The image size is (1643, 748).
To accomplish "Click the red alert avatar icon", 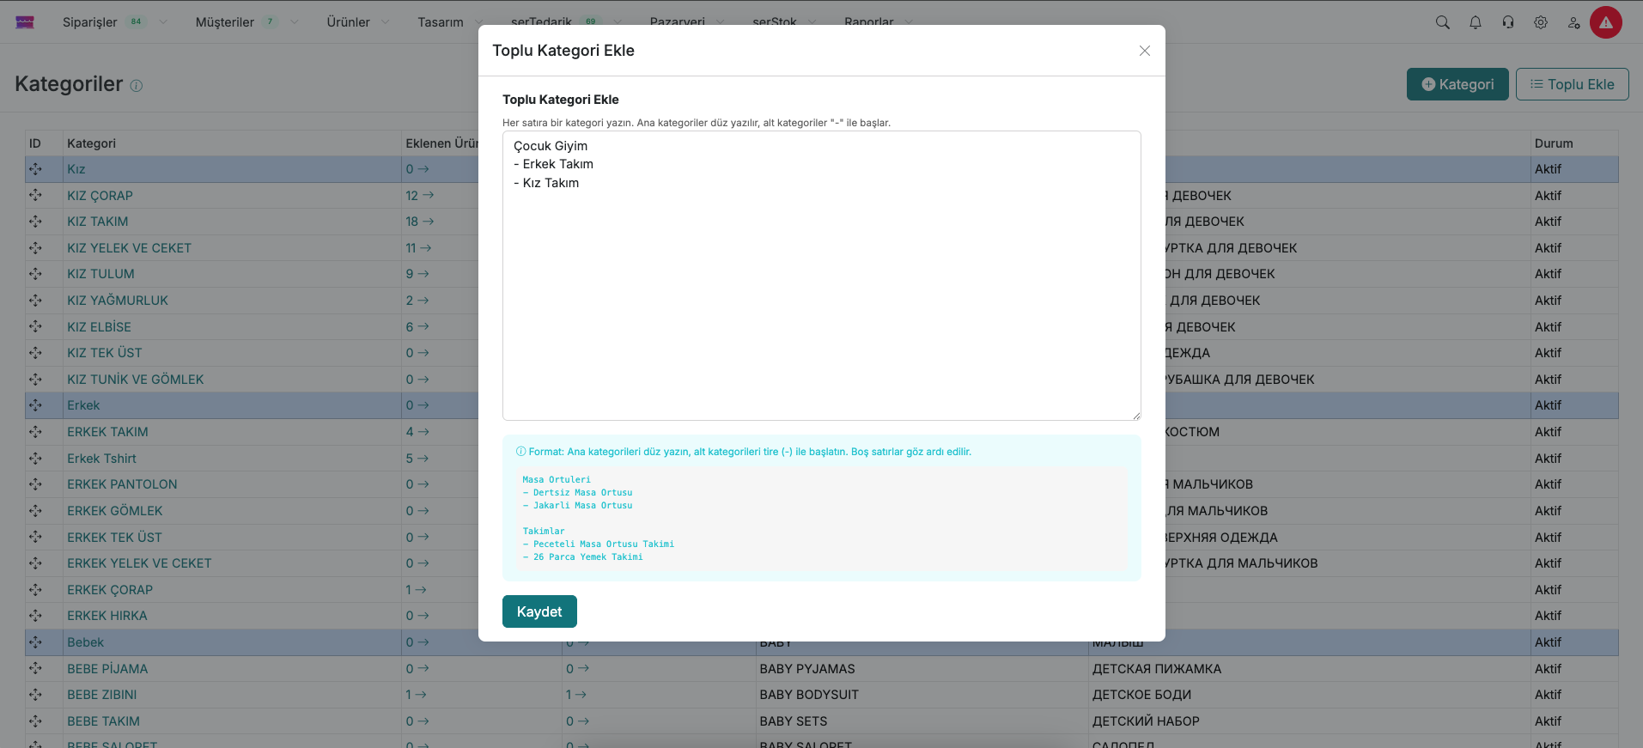I will (x=1605, y=22).
